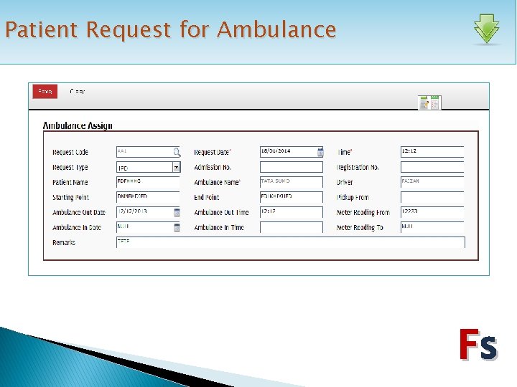Focus the Starting Point field
Screen dimensions: 517x387
[148, 197]
